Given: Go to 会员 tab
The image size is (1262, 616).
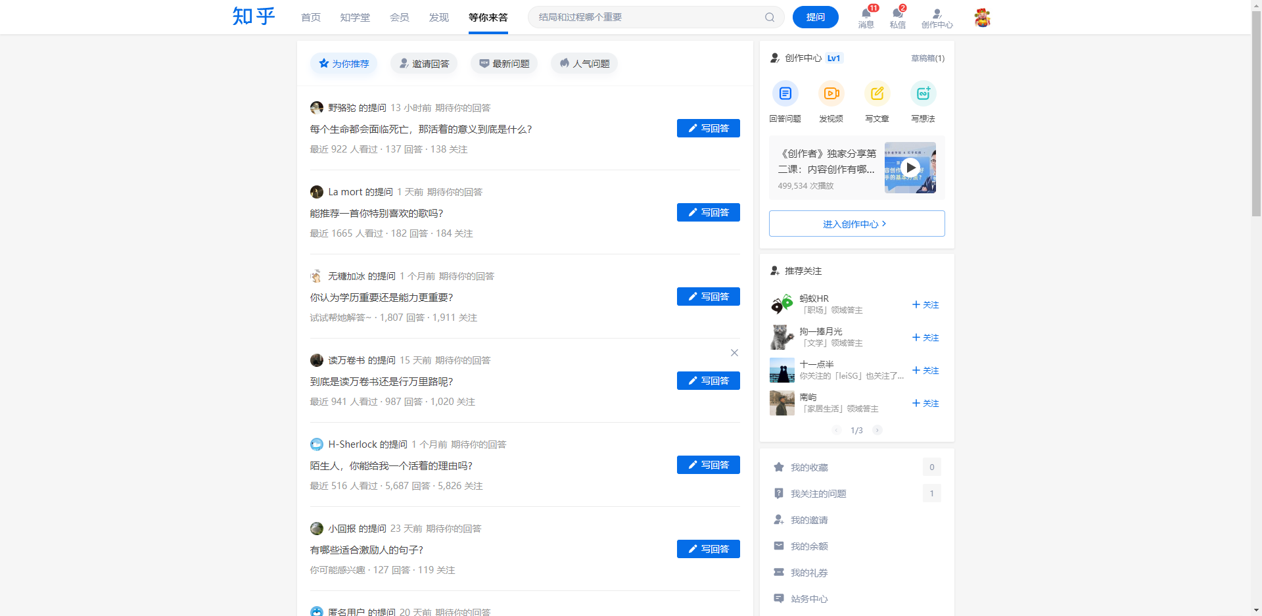Looking at the screenshot, I should (400, 17).
